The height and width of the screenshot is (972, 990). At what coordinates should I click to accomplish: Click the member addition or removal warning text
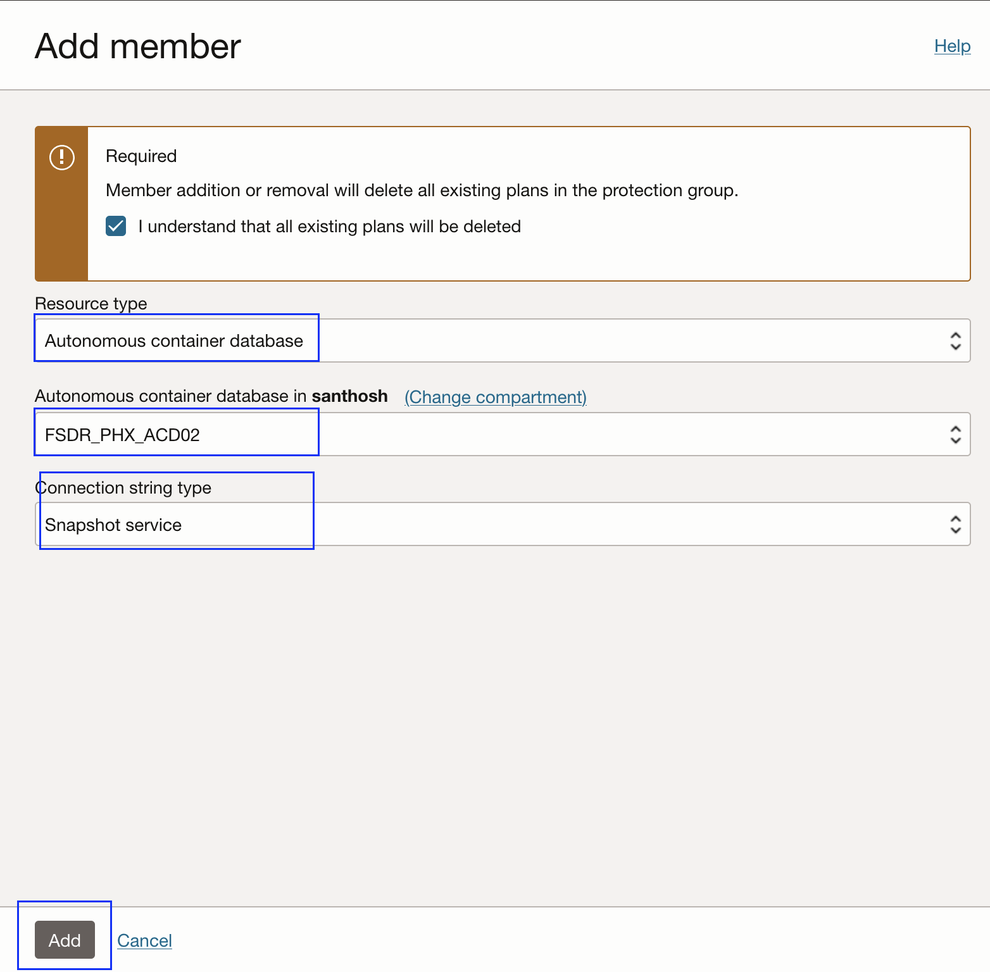tap(422, 190)
